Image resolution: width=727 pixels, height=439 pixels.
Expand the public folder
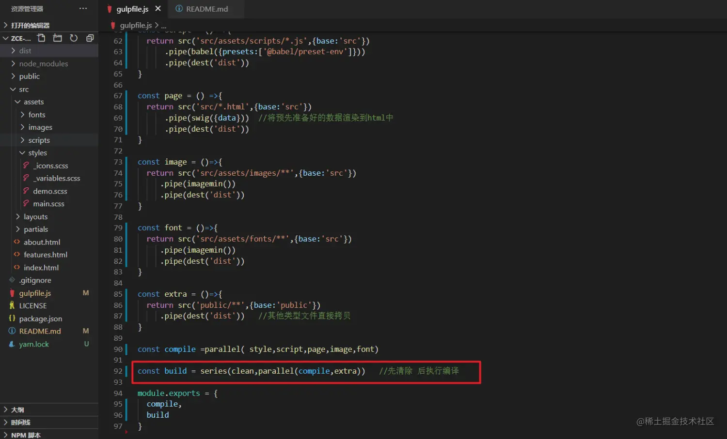(49, 76)
